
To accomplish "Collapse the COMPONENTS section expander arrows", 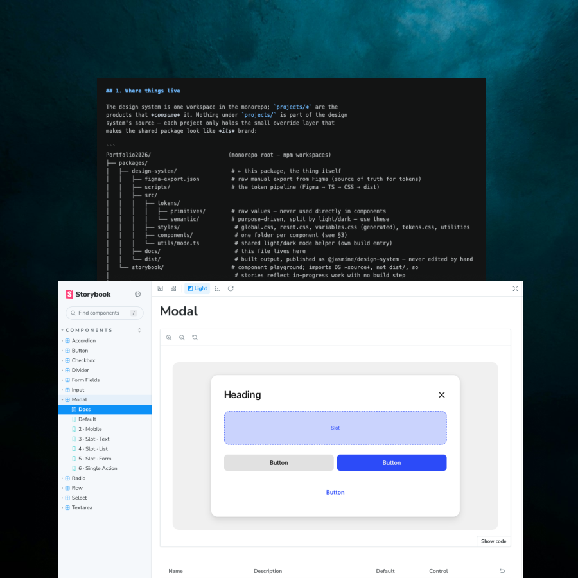I will point(139,330).
